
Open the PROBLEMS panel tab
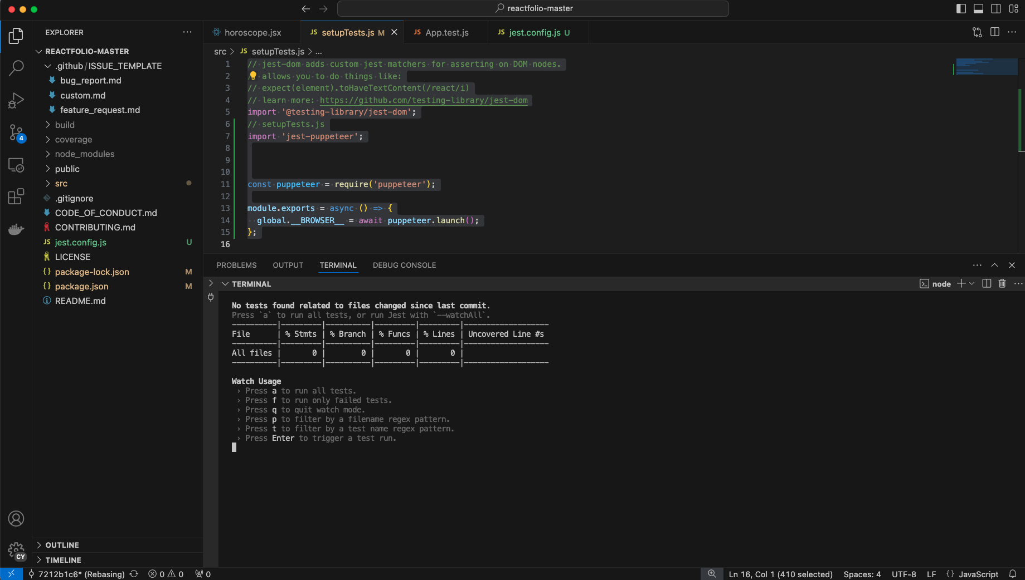(x=236, y=265)
